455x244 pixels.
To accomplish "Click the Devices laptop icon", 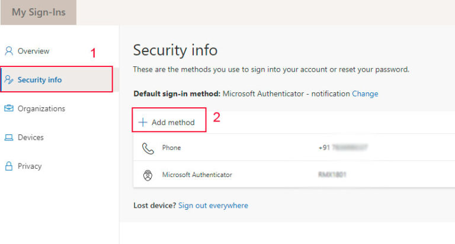I will point(9,137).
